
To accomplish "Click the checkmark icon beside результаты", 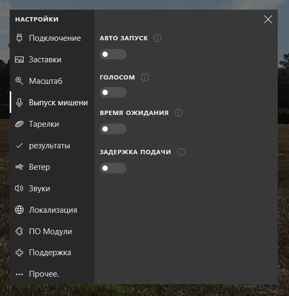I will 19,146.
